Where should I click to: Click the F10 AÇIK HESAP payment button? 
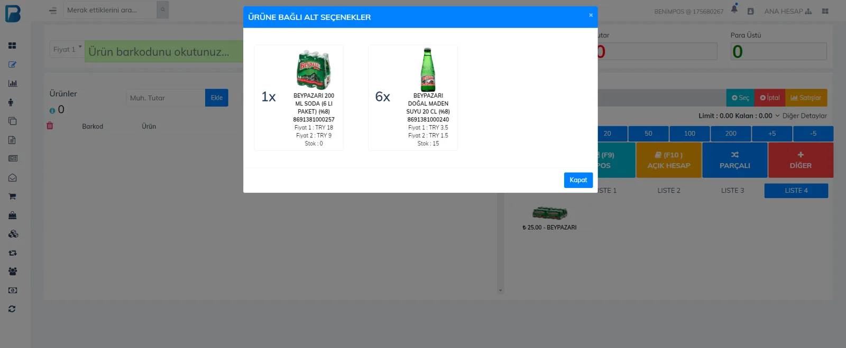(x=669, y=160)
